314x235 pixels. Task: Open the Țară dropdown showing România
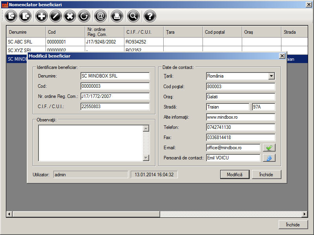tap(271, 76)
